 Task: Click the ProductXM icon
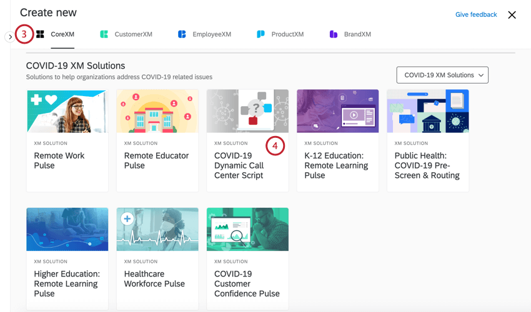point(261,34)
